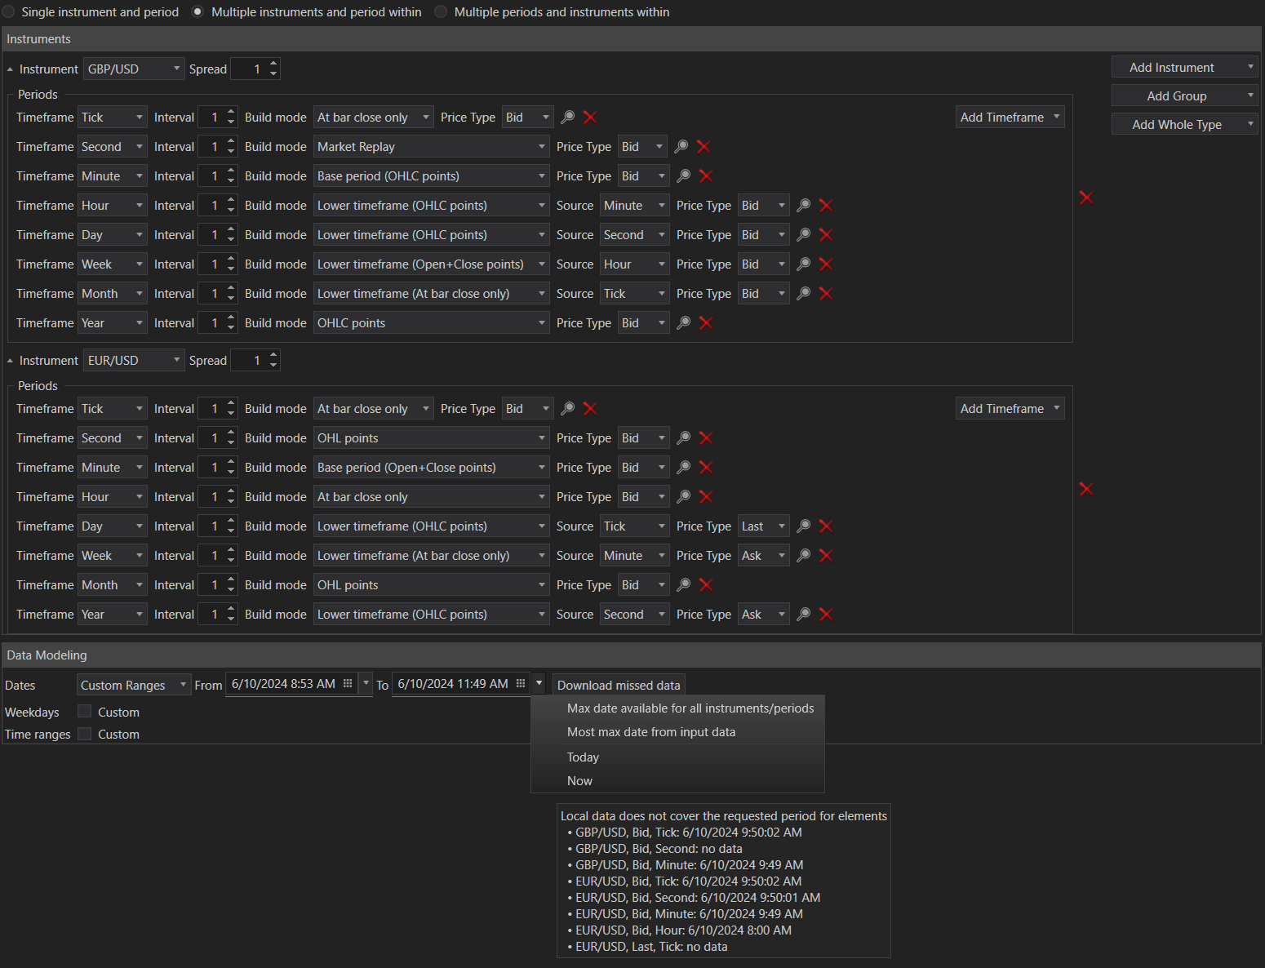The image size is (1265, 968).
Task: Open calendar picker for From date
Action: coord(348,684)
